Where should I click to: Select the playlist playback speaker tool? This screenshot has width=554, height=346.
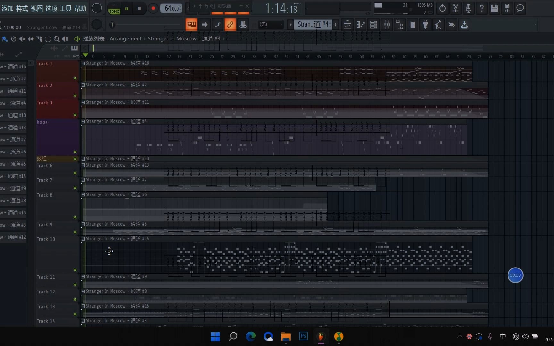65,39
